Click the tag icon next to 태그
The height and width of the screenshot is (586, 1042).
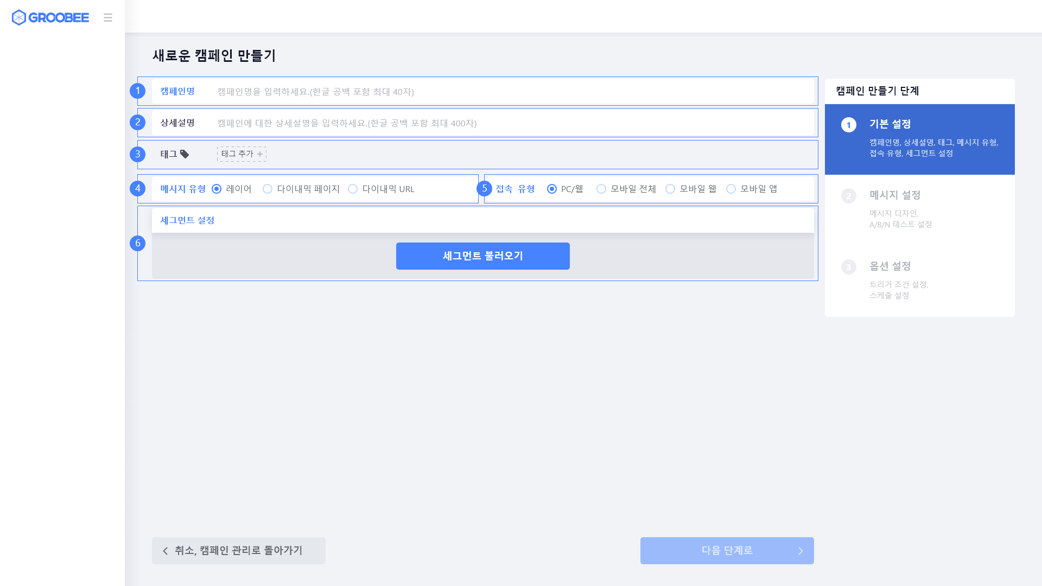[185, 154]
